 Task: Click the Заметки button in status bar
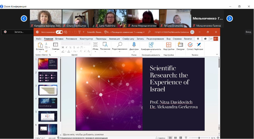coord(160,138)
